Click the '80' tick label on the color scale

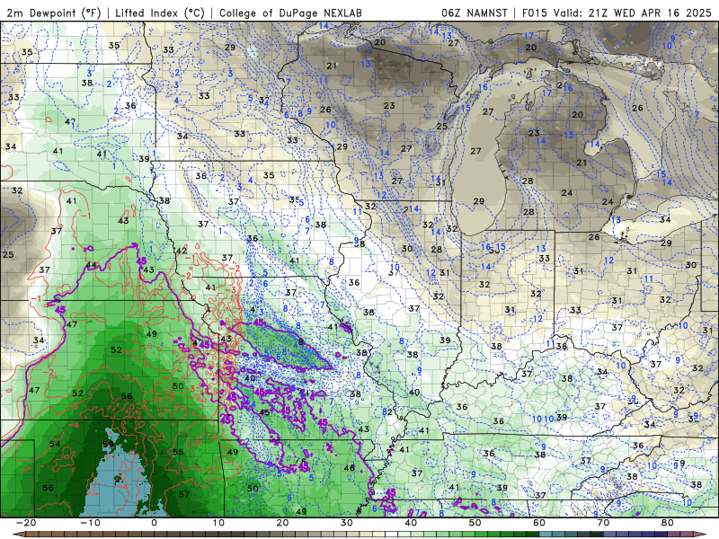pyautogui.click(x=668, y=523)
